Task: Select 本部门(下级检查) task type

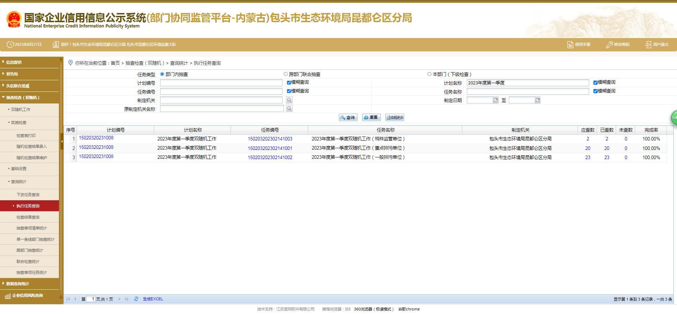Action: point(429,74)
